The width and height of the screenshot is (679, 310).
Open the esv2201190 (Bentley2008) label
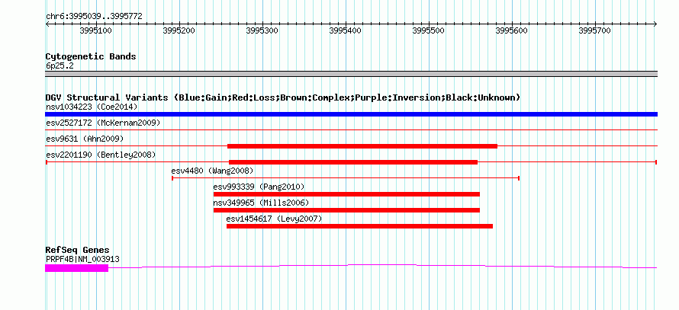click(x=101, y=155)
